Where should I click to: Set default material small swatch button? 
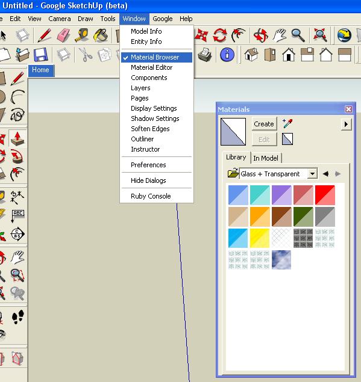[287, 139]
